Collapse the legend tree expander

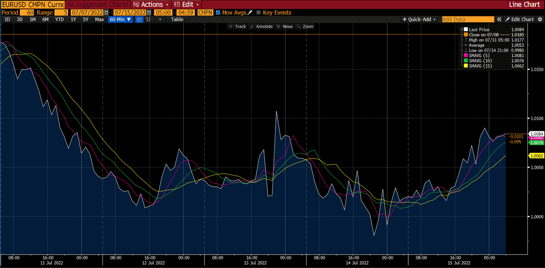coord(462,30)
